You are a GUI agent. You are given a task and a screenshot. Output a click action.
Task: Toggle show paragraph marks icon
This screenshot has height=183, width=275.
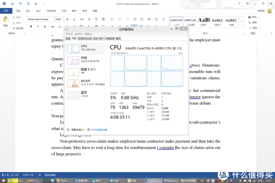pos(164,19)
